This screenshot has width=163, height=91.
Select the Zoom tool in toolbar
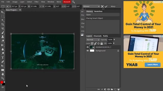pyautogui.click(x=3, y=78)
